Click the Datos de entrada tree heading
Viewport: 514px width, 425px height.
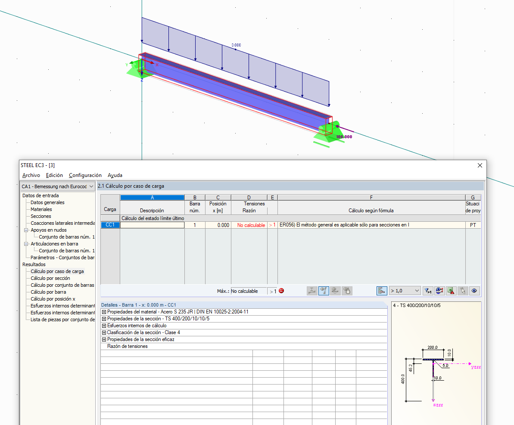(x=40, y=195)
